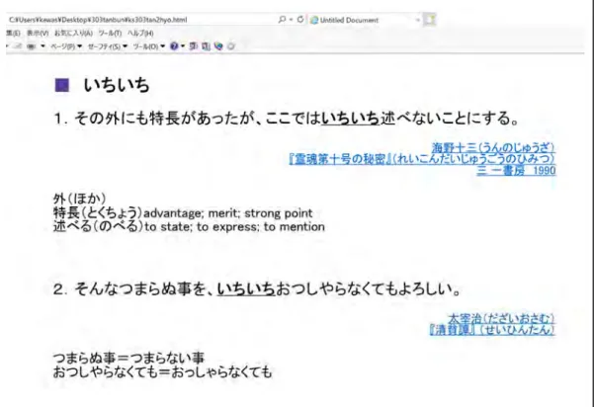Click the purple square bullet beside heading

62,85
